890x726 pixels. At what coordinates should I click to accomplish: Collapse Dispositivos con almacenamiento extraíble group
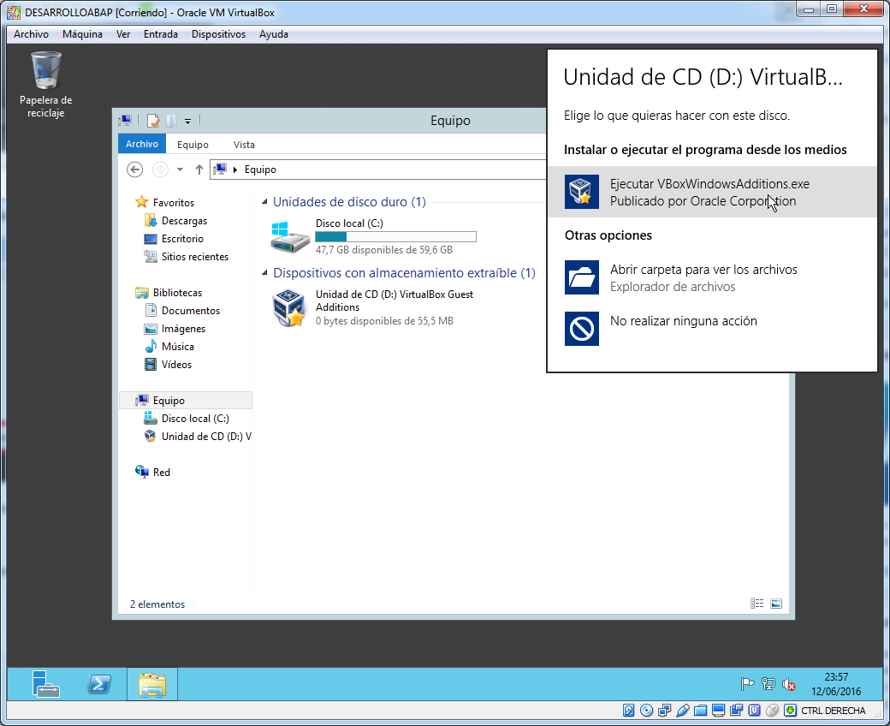(264, 272)
